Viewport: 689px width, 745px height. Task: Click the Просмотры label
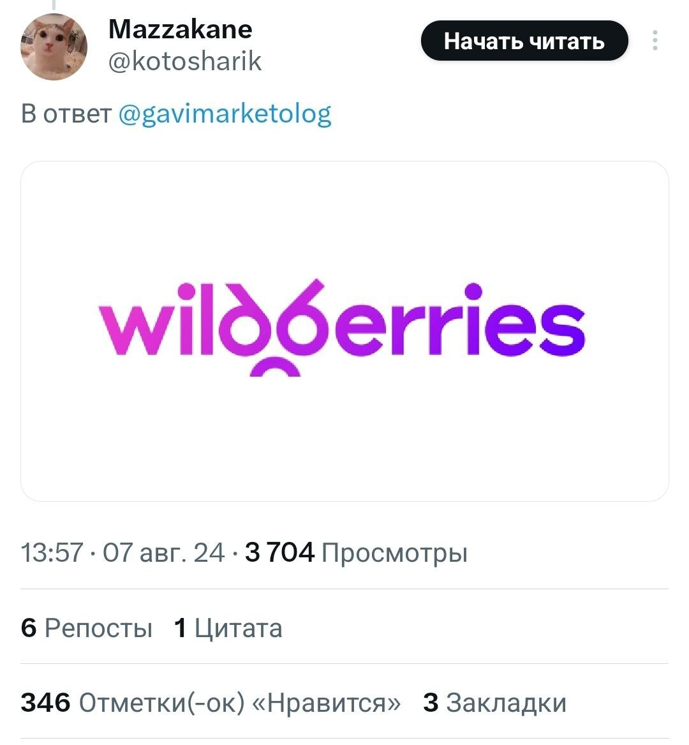(x=394, y=553)
